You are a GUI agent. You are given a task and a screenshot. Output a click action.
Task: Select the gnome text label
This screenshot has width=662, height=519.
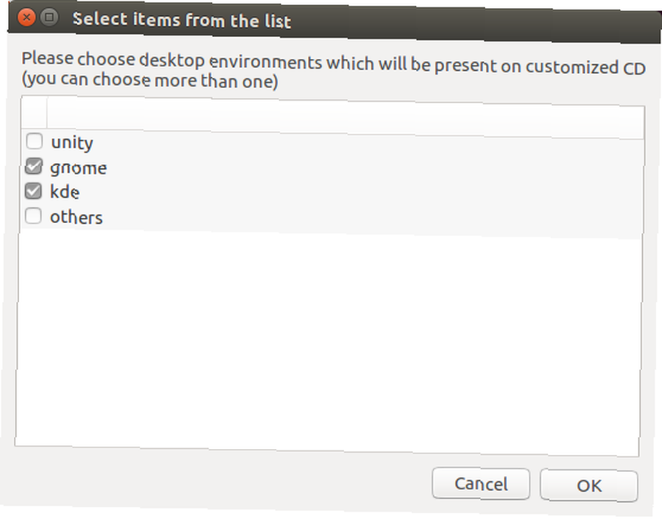coord(79,168)
